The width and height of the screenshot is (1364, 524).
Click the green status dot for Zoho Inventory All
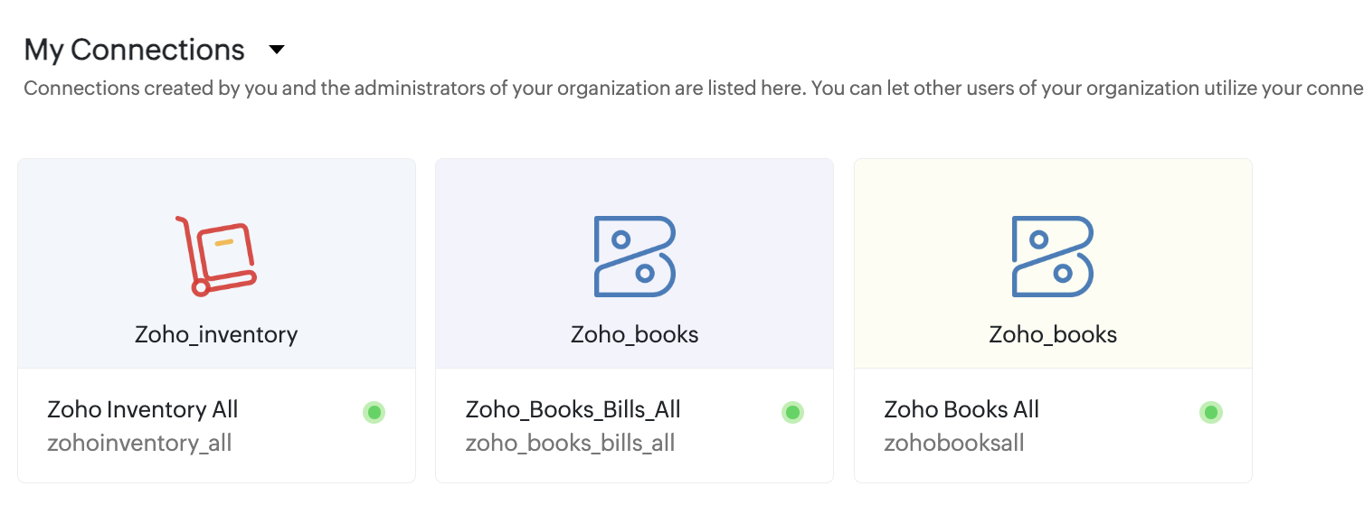pos(374,413)
